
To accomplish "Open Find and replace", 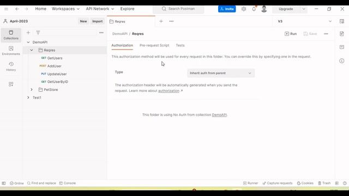I will point(41,183).
